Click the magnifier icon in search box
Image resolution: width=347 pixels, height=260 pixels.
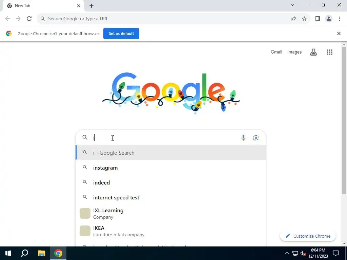pyautogui.click(x=85, y=137)
